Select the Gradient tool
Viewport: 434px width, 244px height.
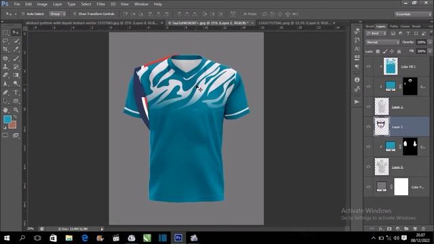coord(16,75)
